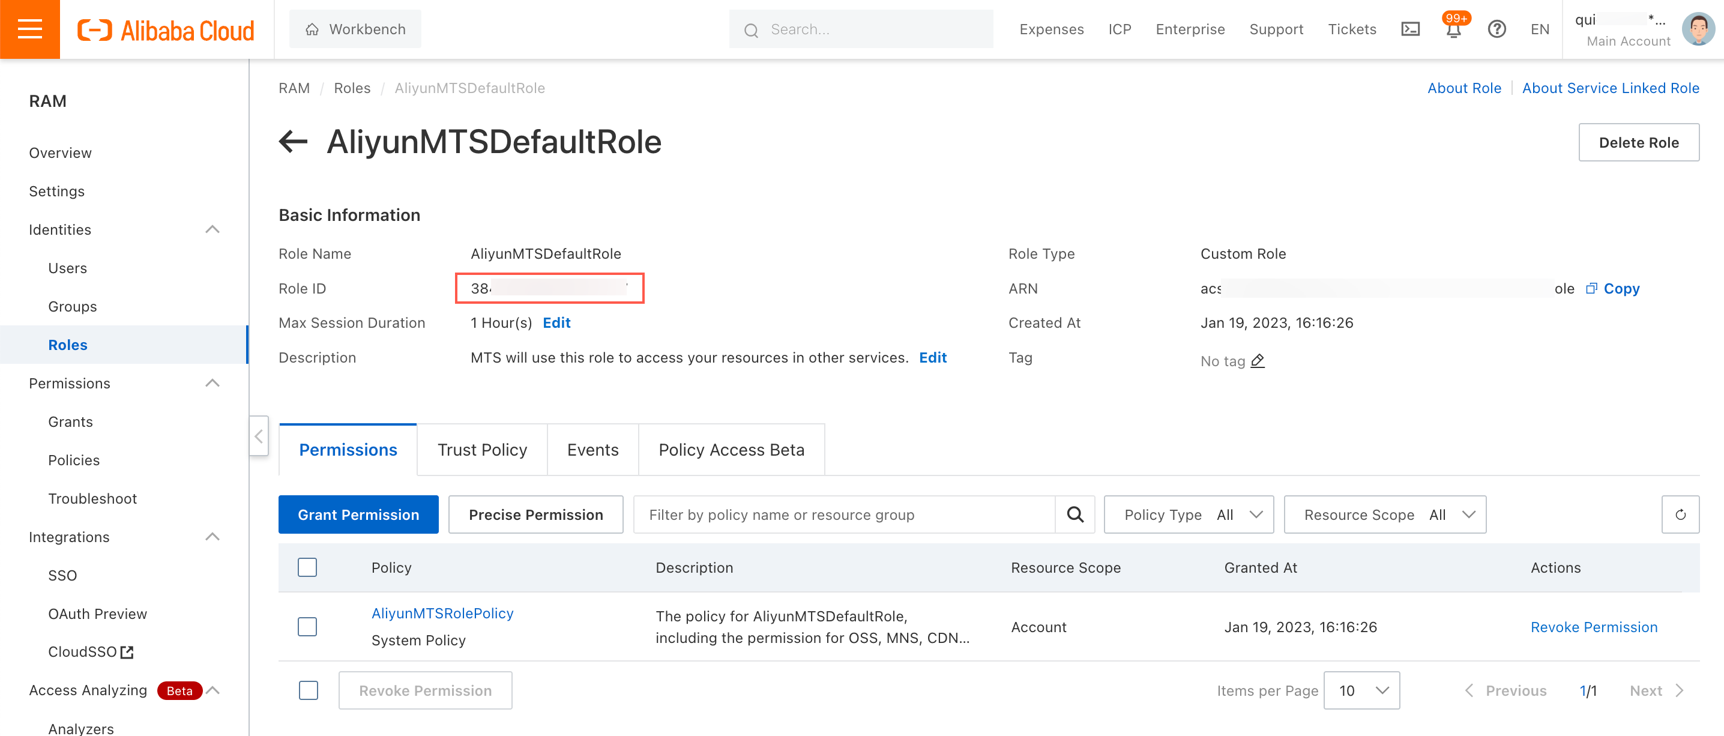Check the AliyunMTSRolePolicy row checkbox
The image size is (1724, 736).
click(x=307, y=627)
